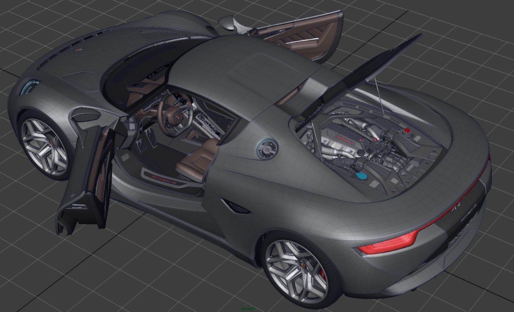The image size is (514, 312).
Task: Select the front wheel rim of the car
Action: pos(44,146)
